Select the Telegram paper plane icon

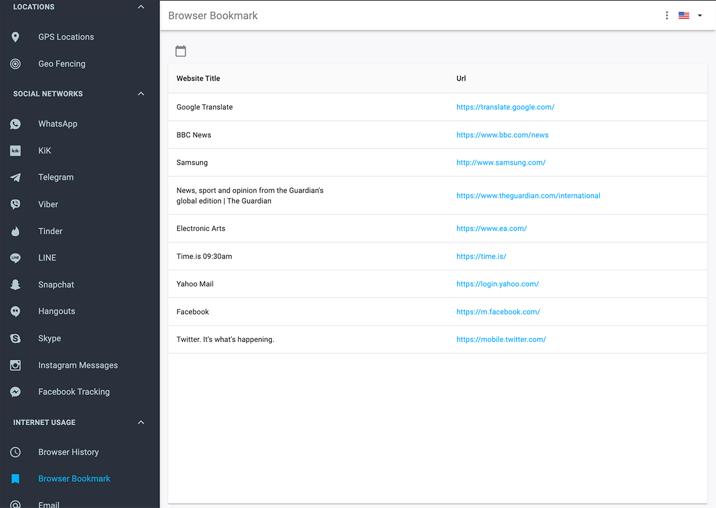tap(16, 177)
